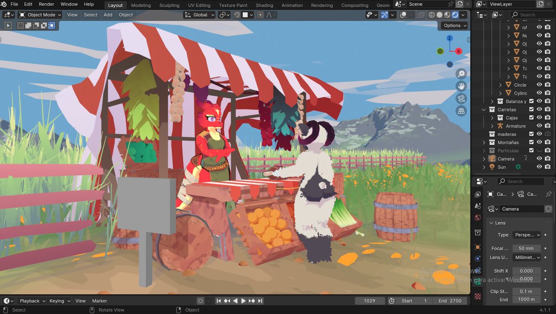
Task: Click the Blender logo icon
Action: [x=4, y=4]
